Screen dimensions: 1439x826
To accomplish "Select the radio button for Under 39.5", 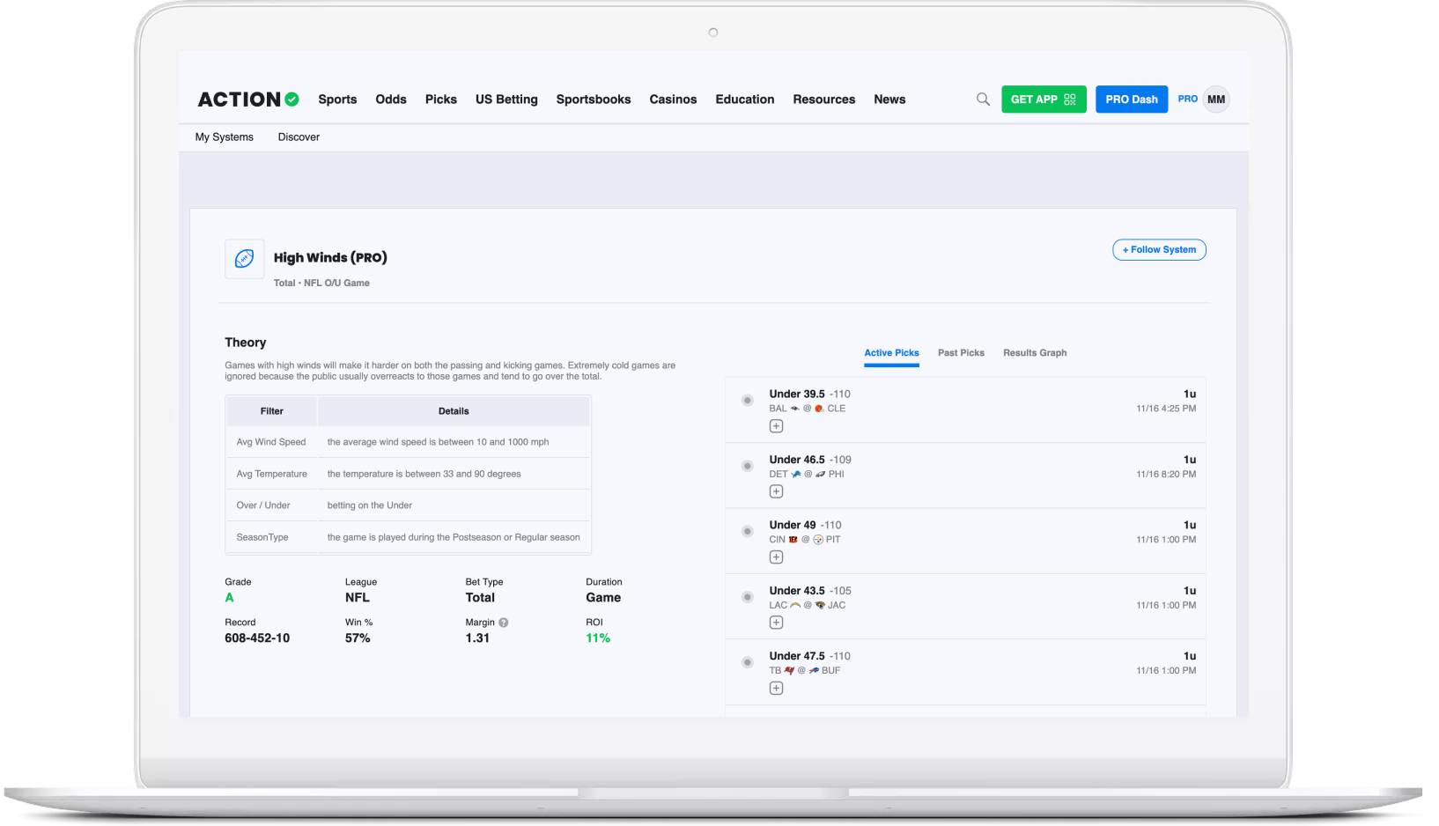I will pos(747,400).
